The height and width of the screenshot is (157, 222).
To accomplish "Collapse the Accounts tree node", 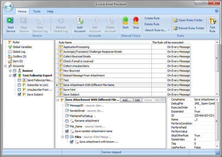I will [x=6, y=66].
